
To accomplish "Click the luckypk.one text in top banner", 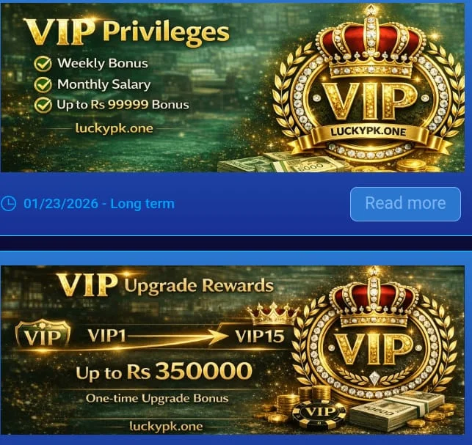I will coord(114,128).
